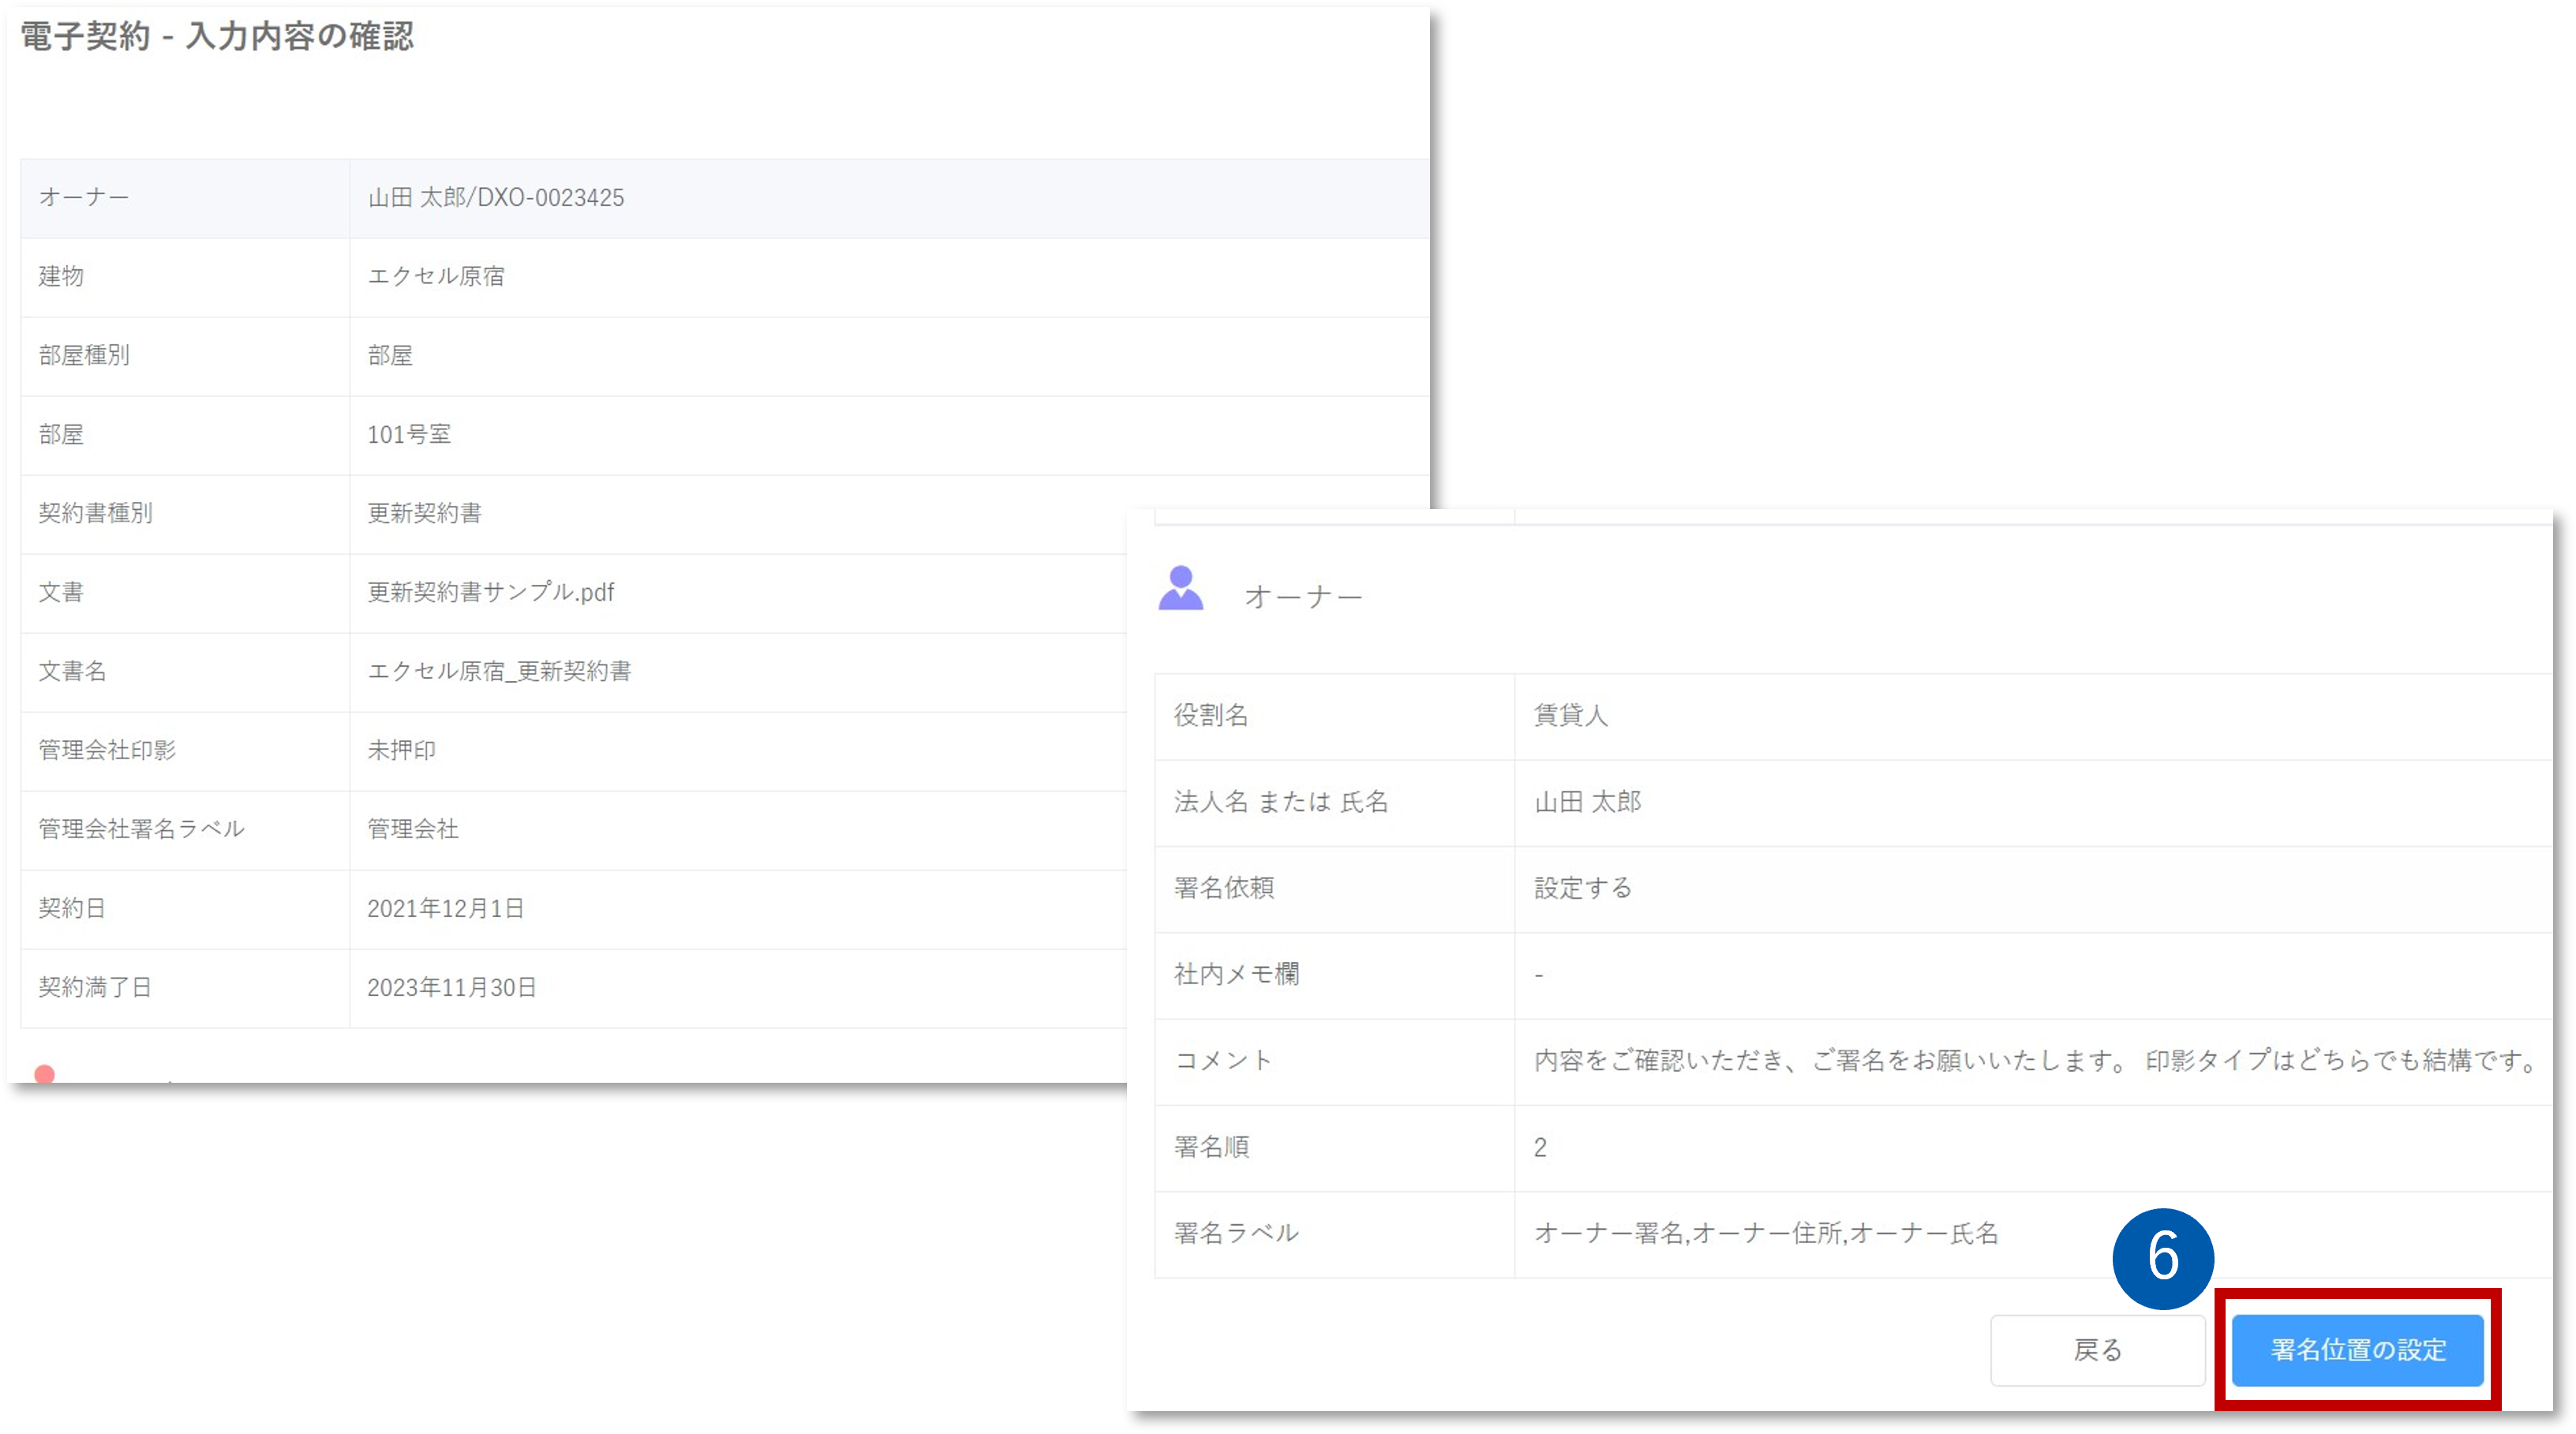Click the stamp status 未押印
The width and height of the screenshot is (2576, 1434).
401,750
